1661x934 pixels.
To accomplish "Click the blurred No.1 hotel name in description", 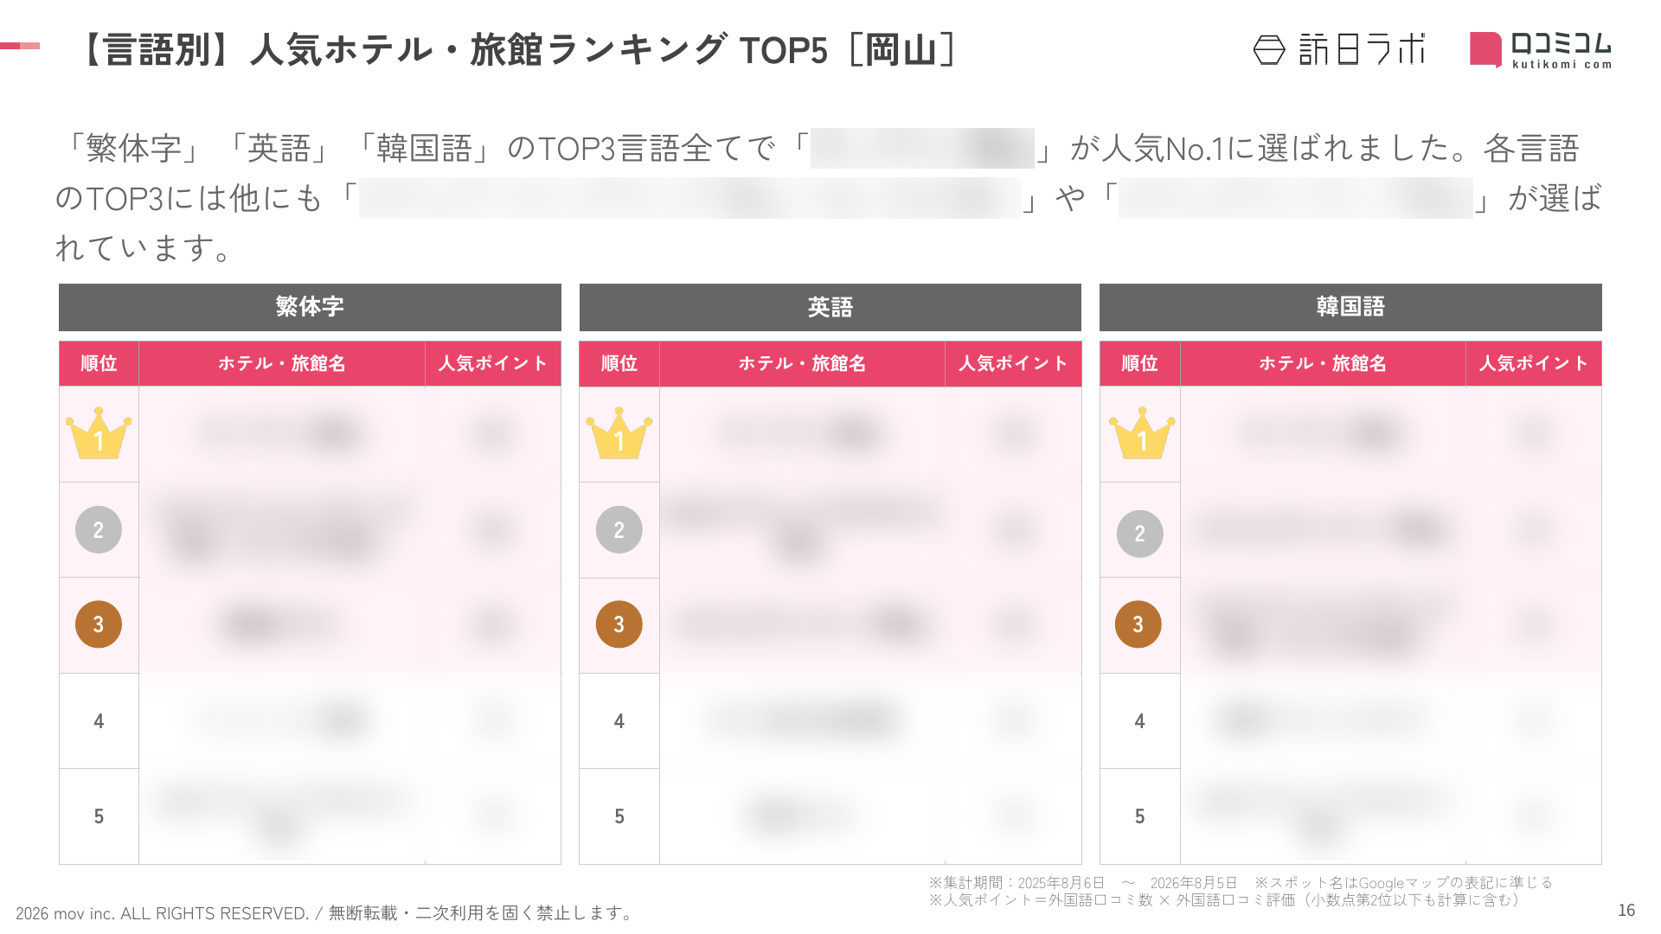I will [x=922, y=148].
